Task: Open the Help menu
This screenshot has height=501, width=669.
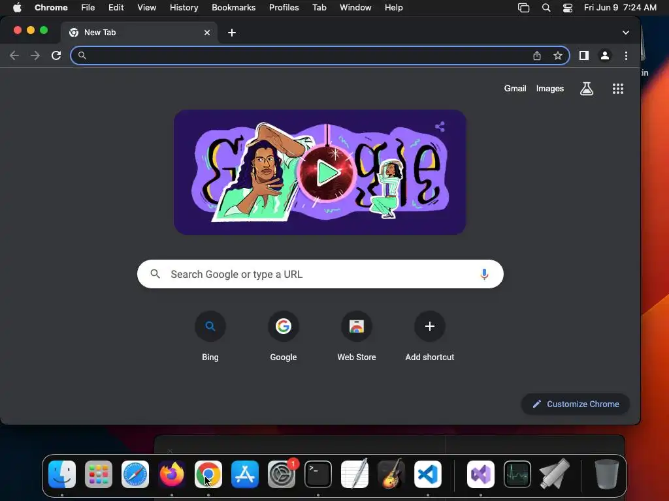Action: click(x=393, y=8)
